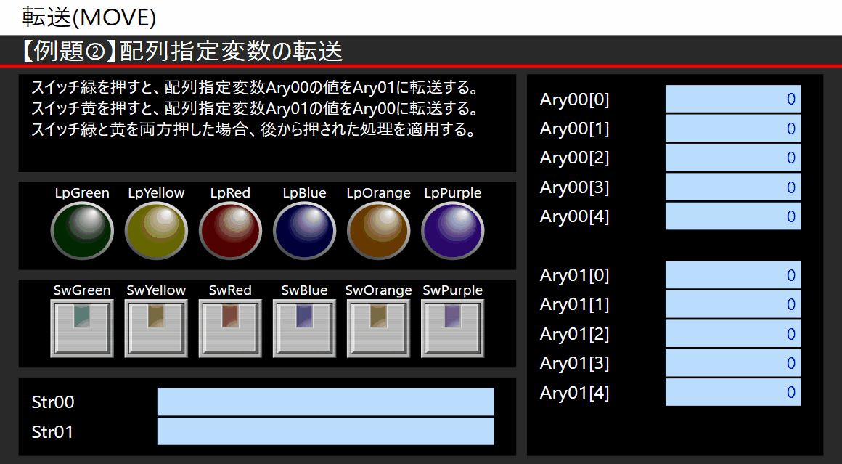Click the LpPurple label text
842x464 pixels.
[x=453, y=193]
